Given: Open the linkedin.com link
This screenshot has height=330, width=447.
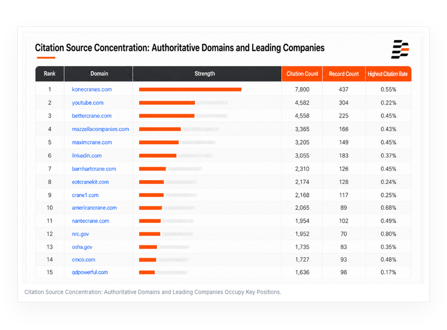Looking at the screenshot, I should pos(87,155).
